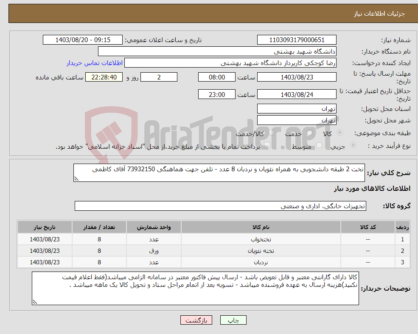The height and width of the screenshot is (334, 418).
Task: Click the buyer notes text area
Action: tap(195, 289)
